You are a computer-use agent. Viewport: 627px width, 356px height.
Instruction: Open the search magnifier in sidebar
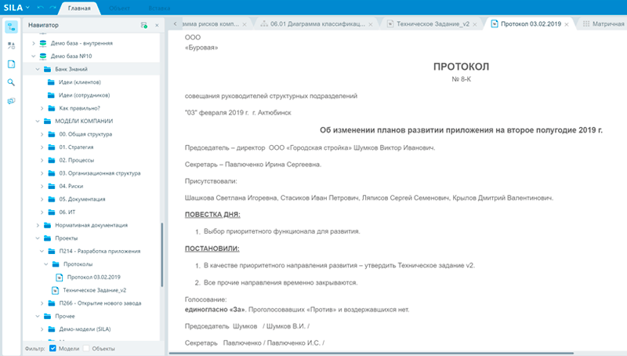click(x=11, y=82)
